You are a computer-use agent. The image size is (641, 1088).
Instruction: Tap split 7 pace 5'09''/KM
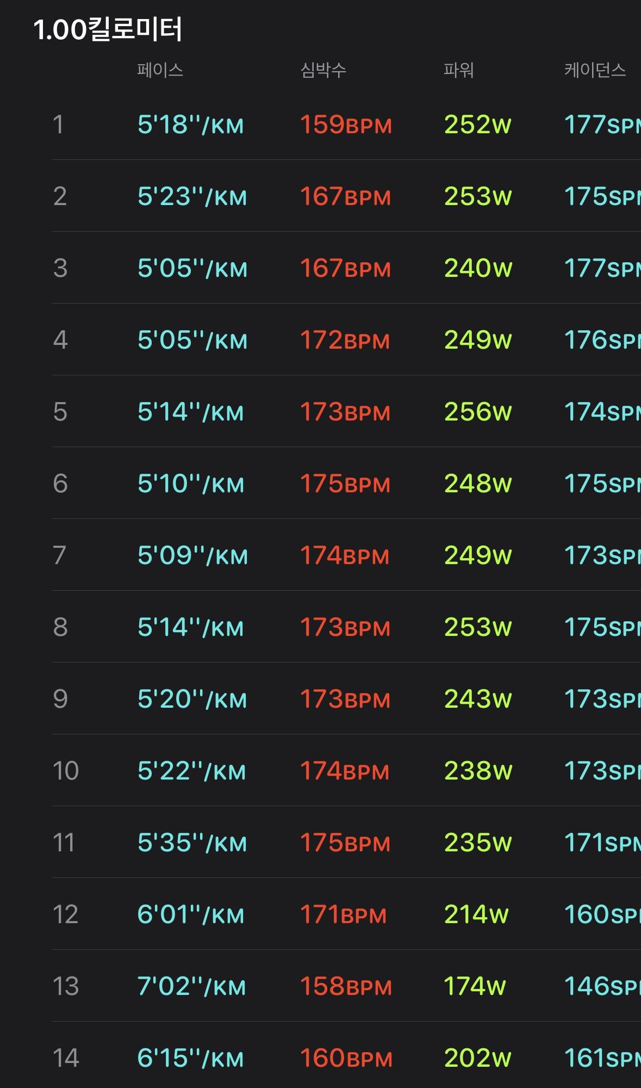(192, 556)
